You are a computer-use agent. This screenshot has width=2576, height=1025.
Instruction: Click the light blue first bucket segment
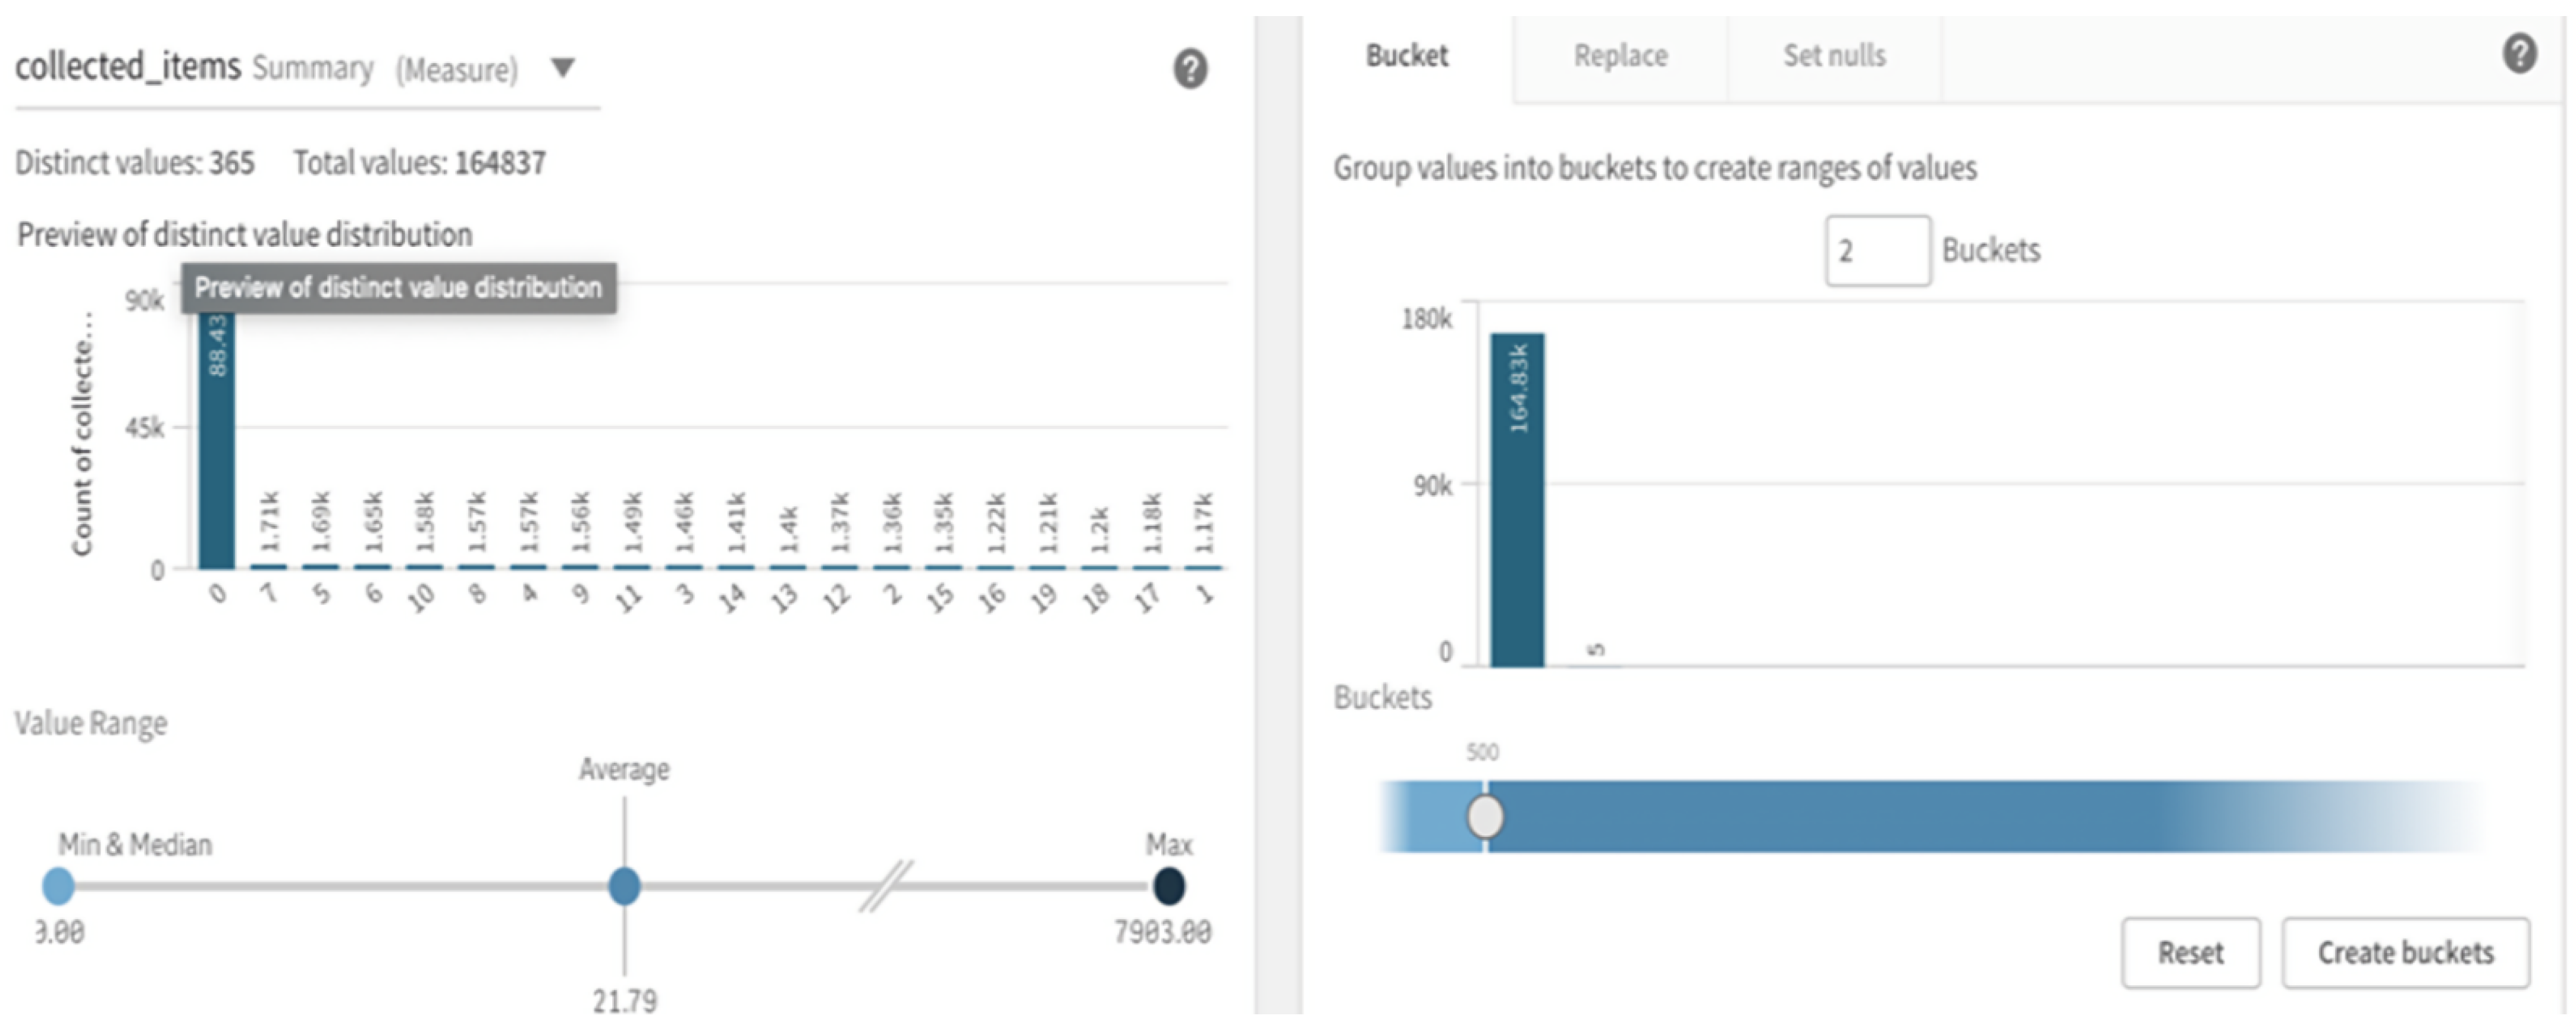pyautogui.click(x=1430, y=817)
